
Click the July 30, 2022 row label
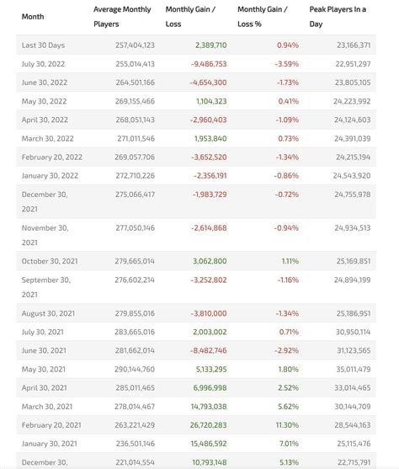[x=43, y=64]
